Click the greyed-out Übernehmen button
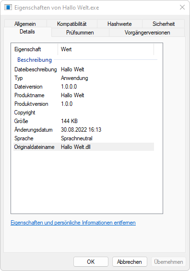The width and height of the screenshot is (190, 271). pyautogui.click(x=168, y=262)
